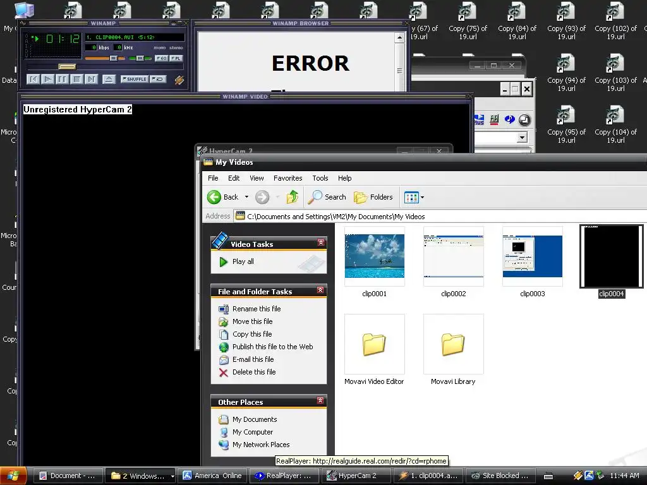Viewport: 647px width, 485px height.
Task: Select clip0002 video thumbnail
Action: [x=454, y=256]
